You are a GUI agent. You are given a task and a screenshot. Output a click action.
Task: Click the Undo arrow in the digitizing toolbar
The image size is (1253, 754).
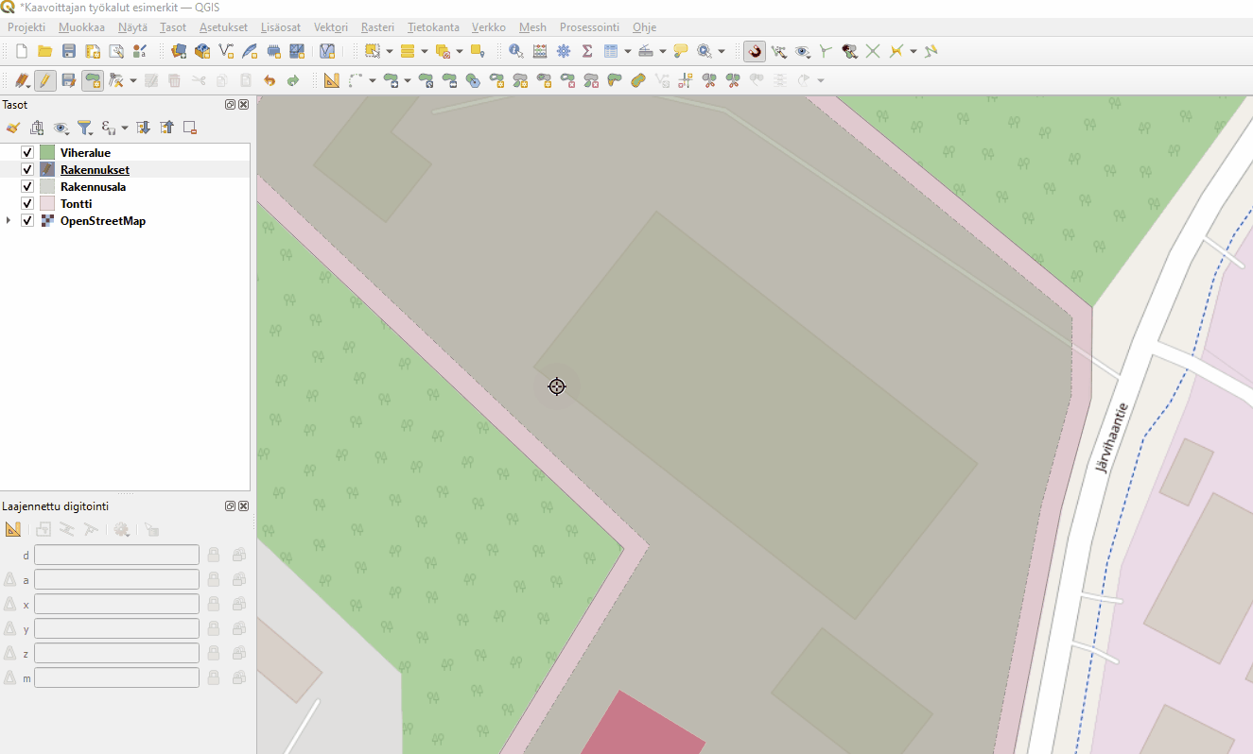pos(270,80)
